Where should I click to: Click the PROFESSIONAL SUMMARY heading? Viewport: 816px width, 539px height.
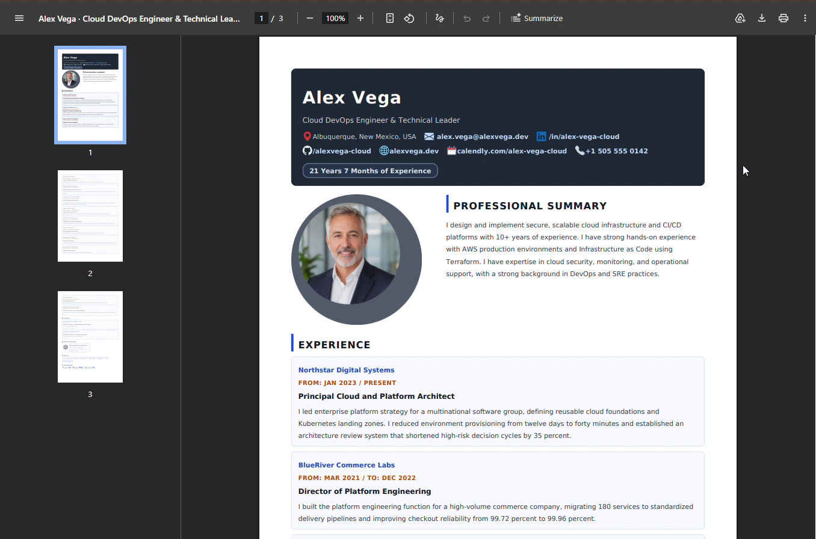pyautogui.click(x=530, y=206)
